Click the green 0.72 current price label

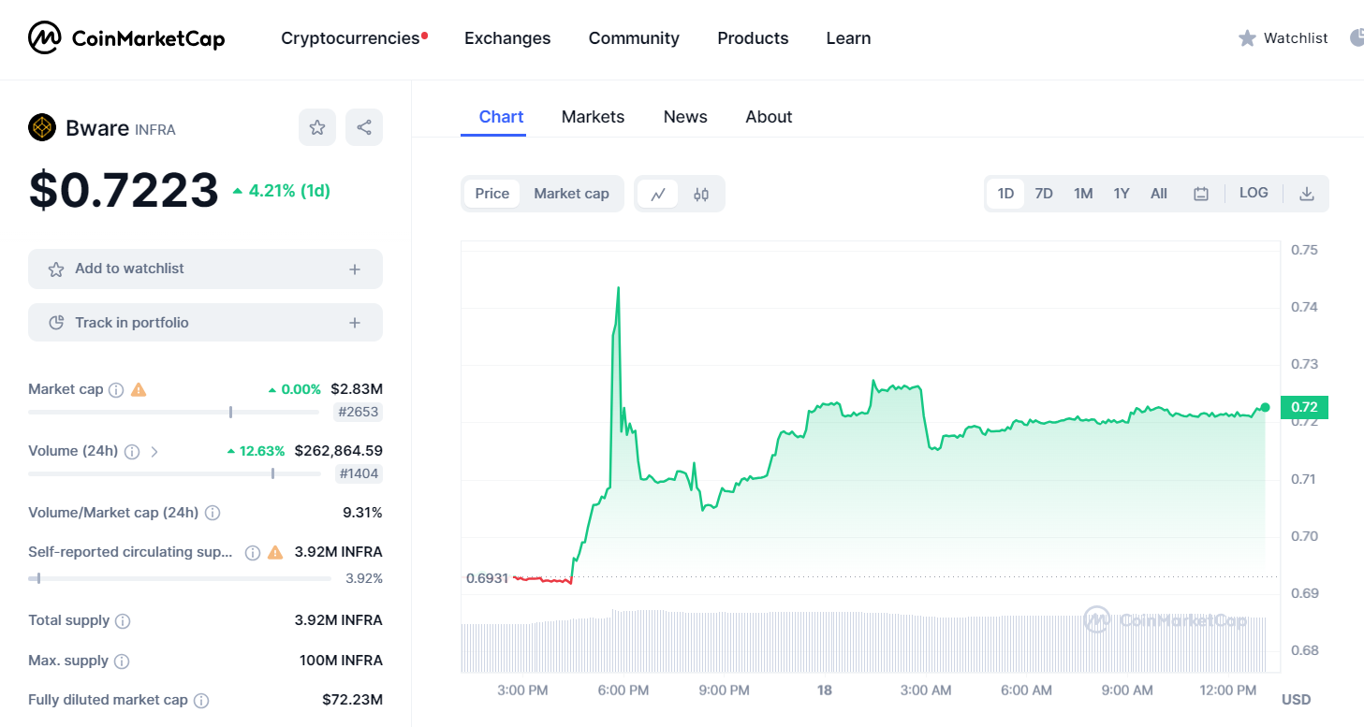(x=1304, y=407)
